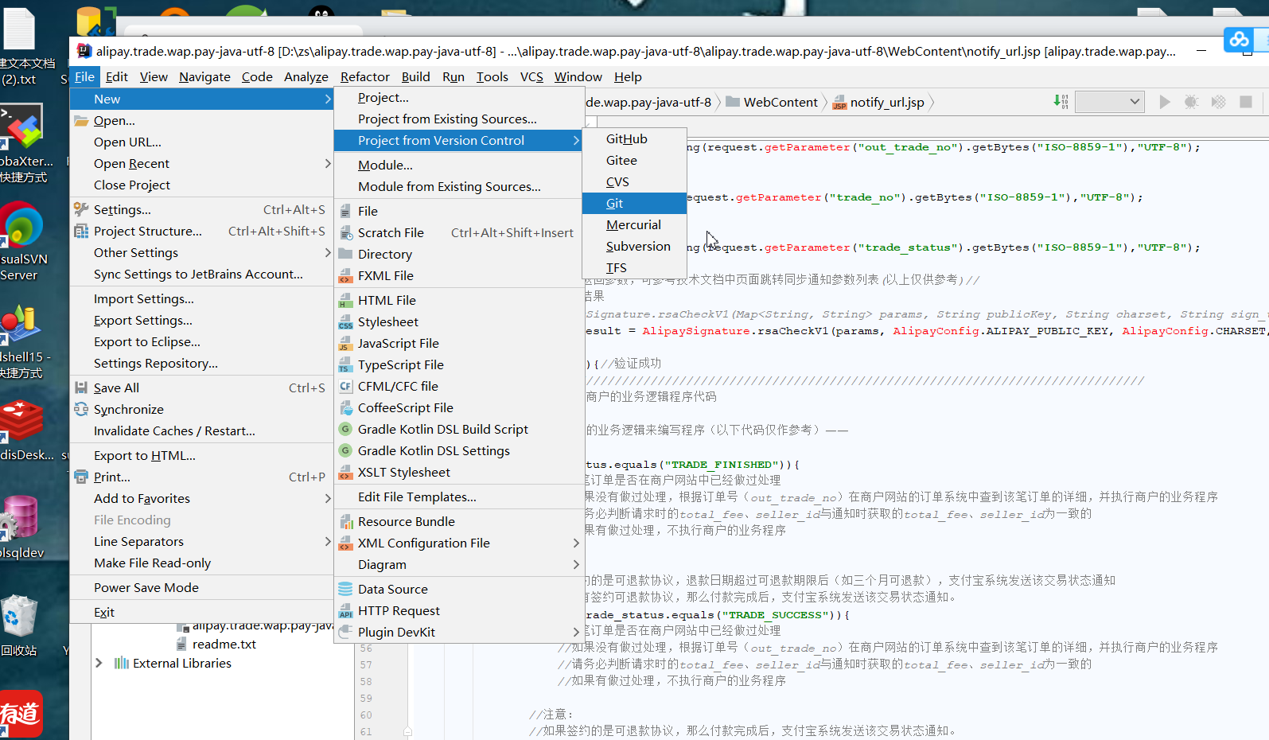
Task: Click the cloud sync icon at top right
Action: 1239,39
